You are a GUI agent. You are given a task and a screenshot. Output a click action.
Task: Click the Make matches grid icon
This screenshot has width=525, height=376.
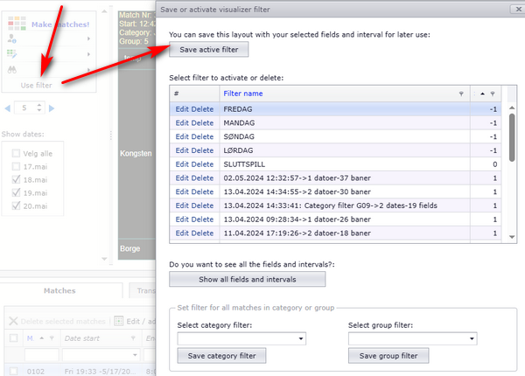[17, 23]
